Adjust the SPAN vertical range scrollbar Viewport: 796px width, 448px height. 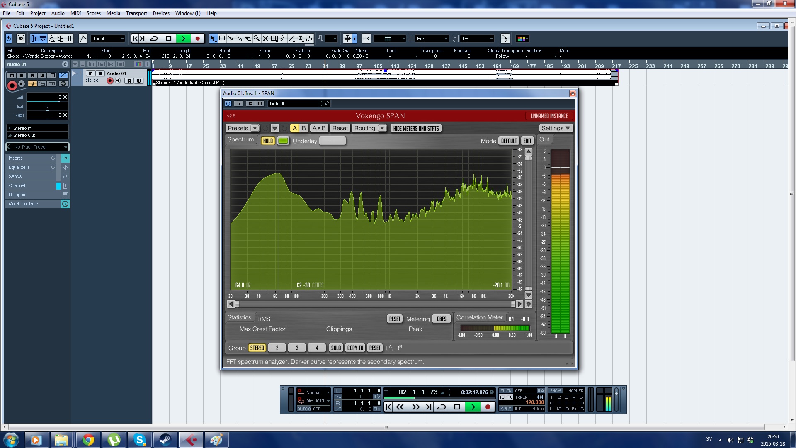529,223
